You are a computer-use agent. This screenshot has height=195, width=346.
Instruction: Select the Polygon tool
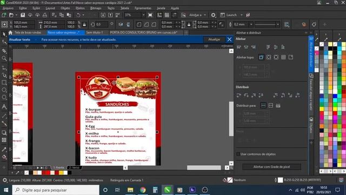pyautogui.click(x=4, y=97)
